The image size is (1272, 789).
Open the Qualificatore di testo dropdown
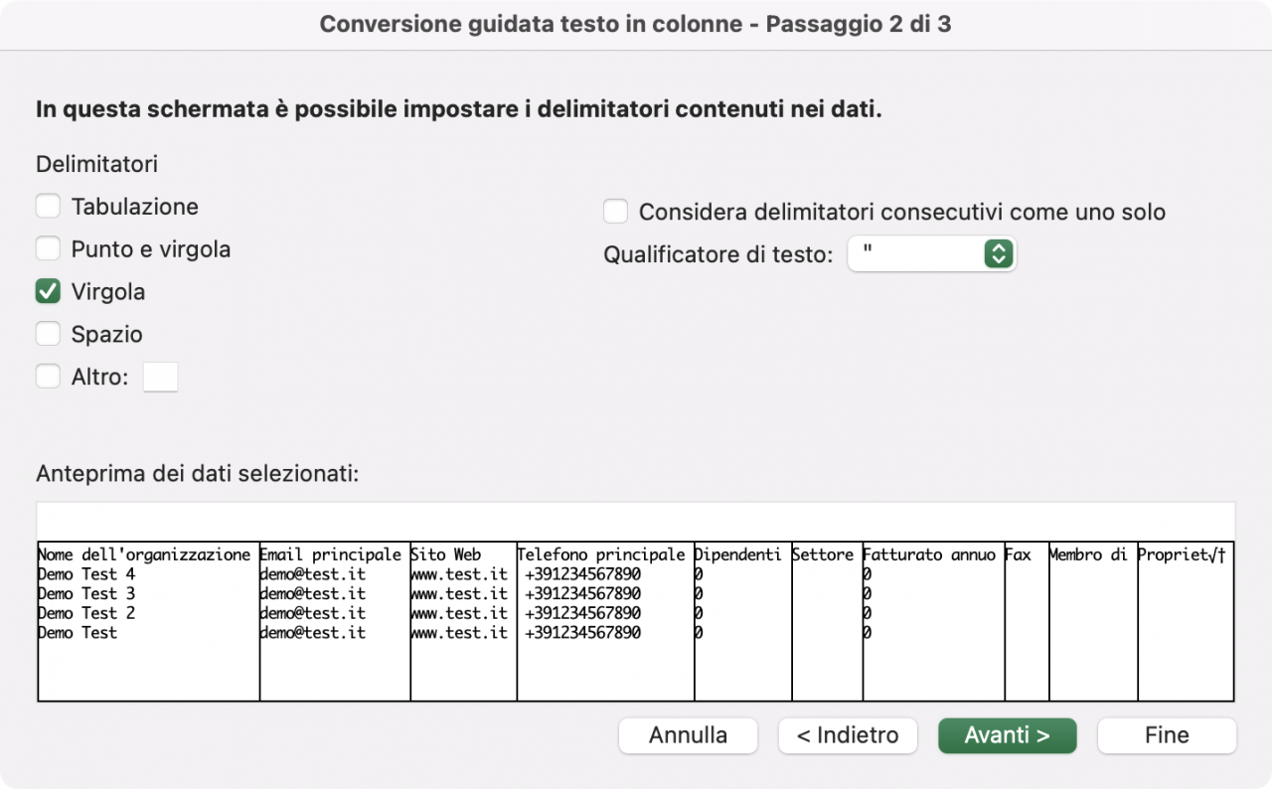click(x=932, y=254)
